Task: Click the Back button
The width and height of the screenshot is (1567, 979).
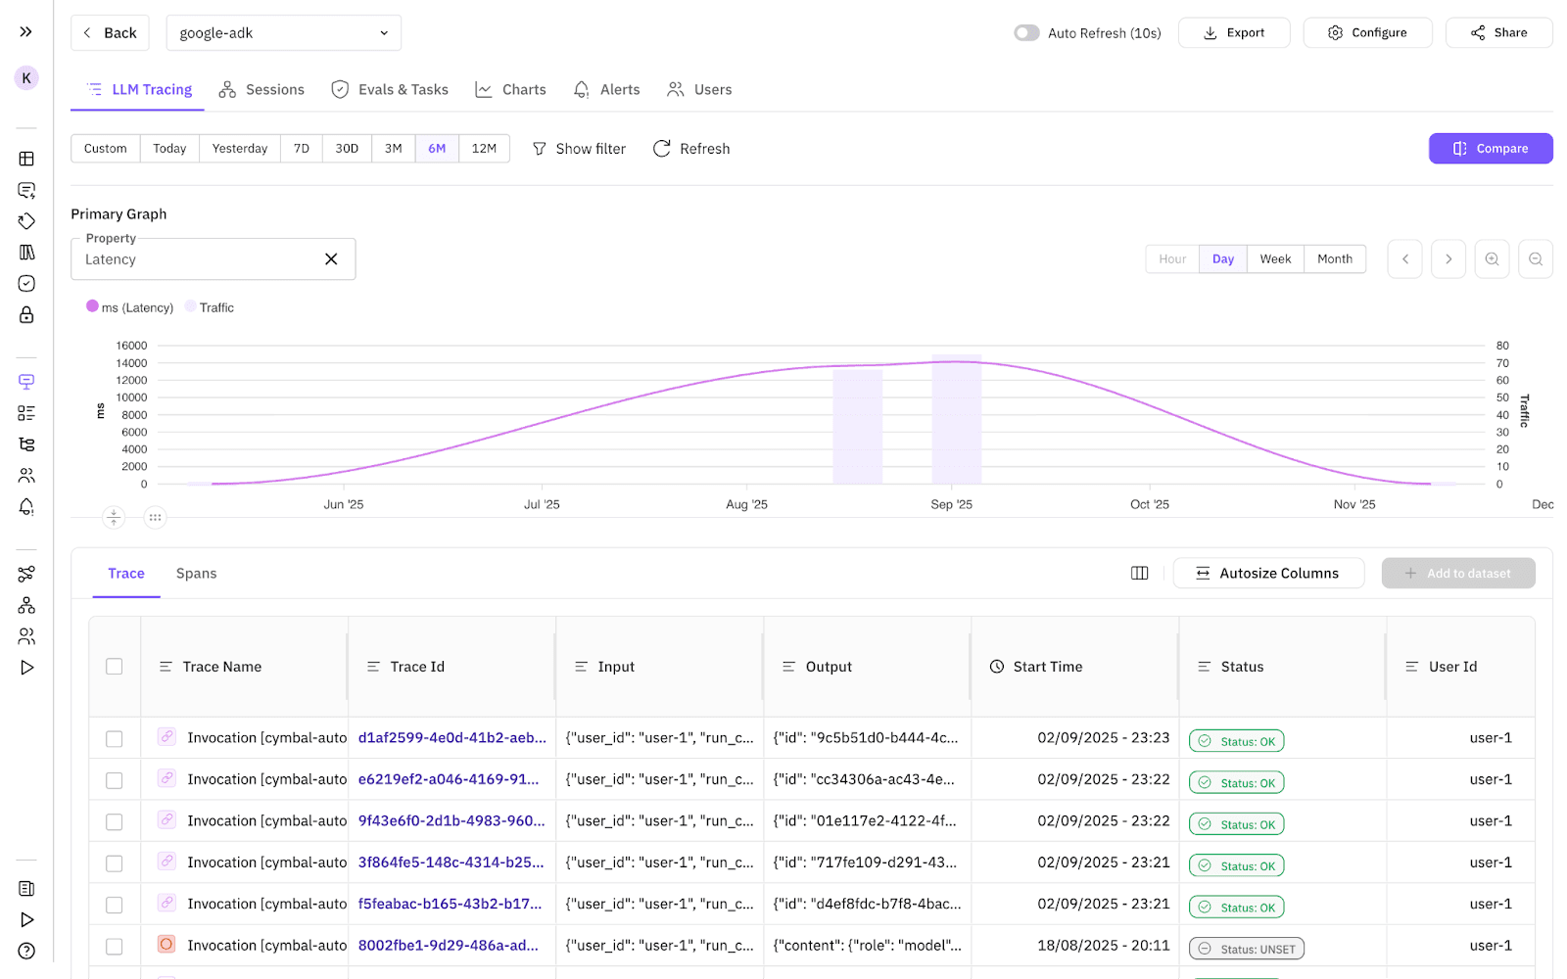Action: [110, 33]
